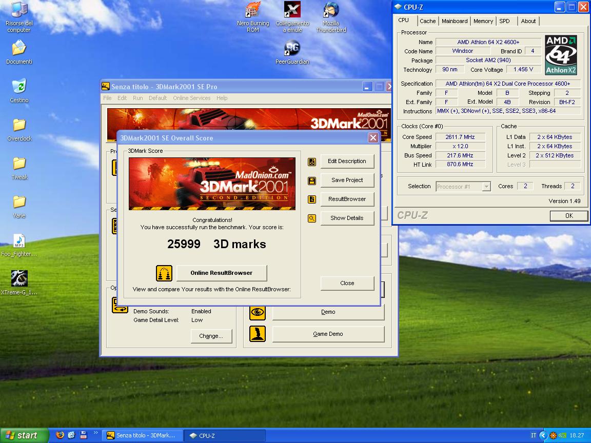This screenshot has width=591, height=443.
Task: Click the Core Voltage 1.456 V value
Action: click(523, 69)
